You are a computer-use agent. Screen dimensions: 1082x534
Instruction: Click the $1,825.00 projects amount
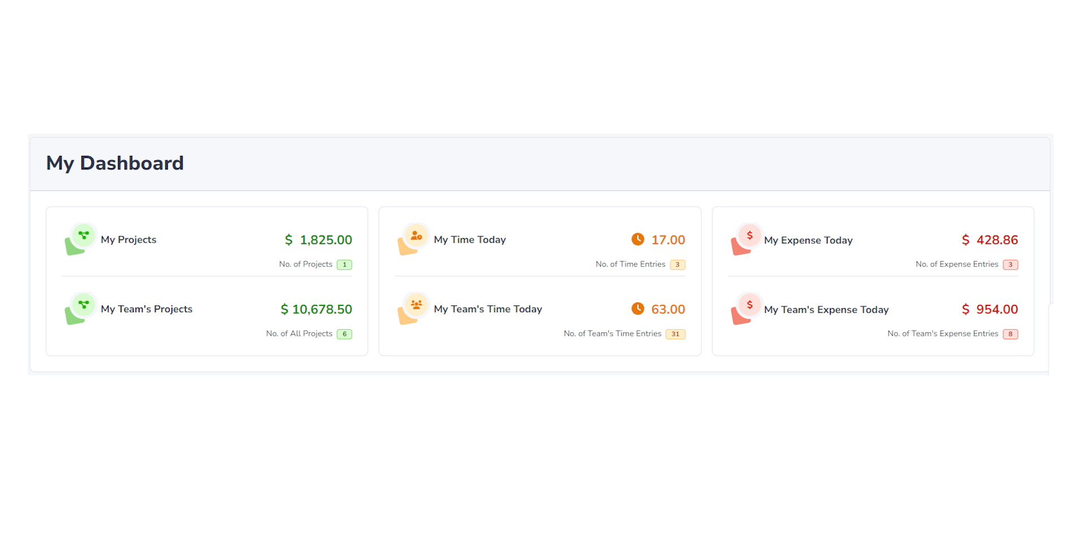318,240
